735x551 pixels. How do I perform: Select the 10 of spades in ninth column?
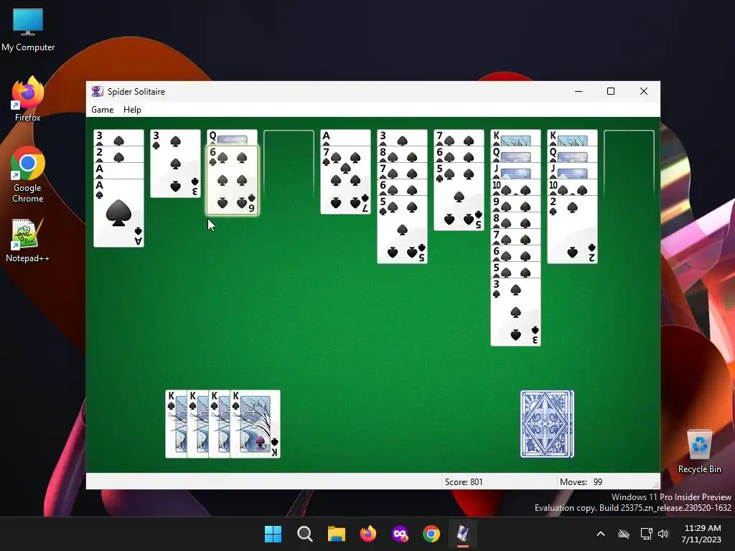[x=572, y=187]
